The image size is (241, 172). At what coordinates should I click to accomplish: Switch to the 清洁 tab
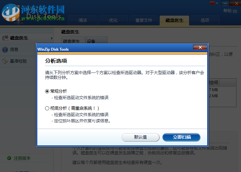tap(83, 20)
